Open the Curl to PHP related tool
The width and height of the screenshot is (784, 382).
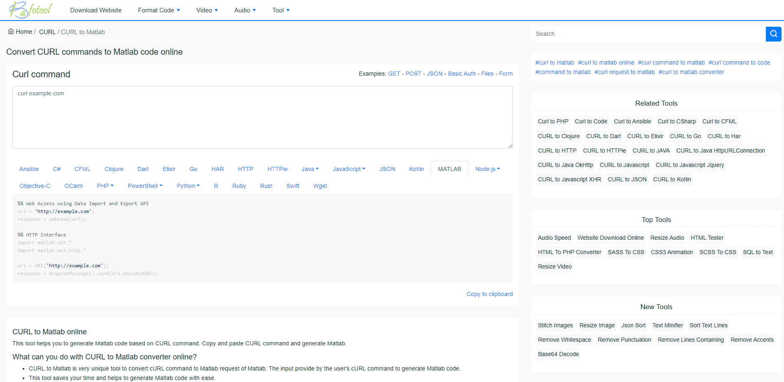tap(553, 121)
